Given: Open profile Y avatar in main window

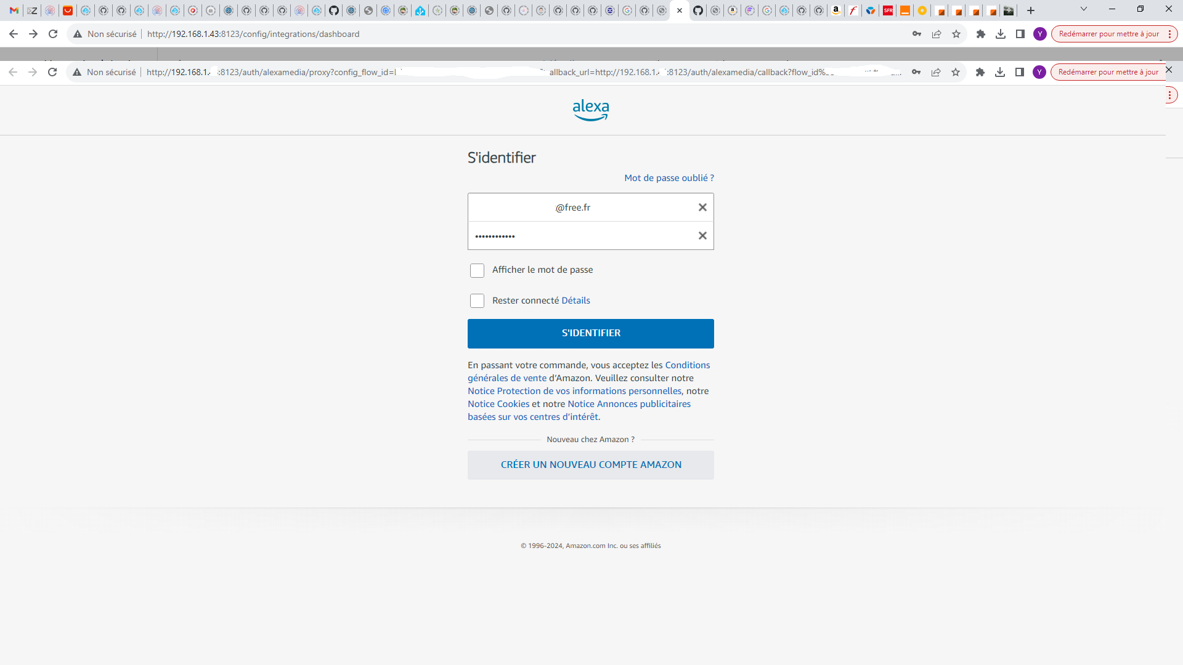Looking at the screenshot, I should pos(1040,34).
